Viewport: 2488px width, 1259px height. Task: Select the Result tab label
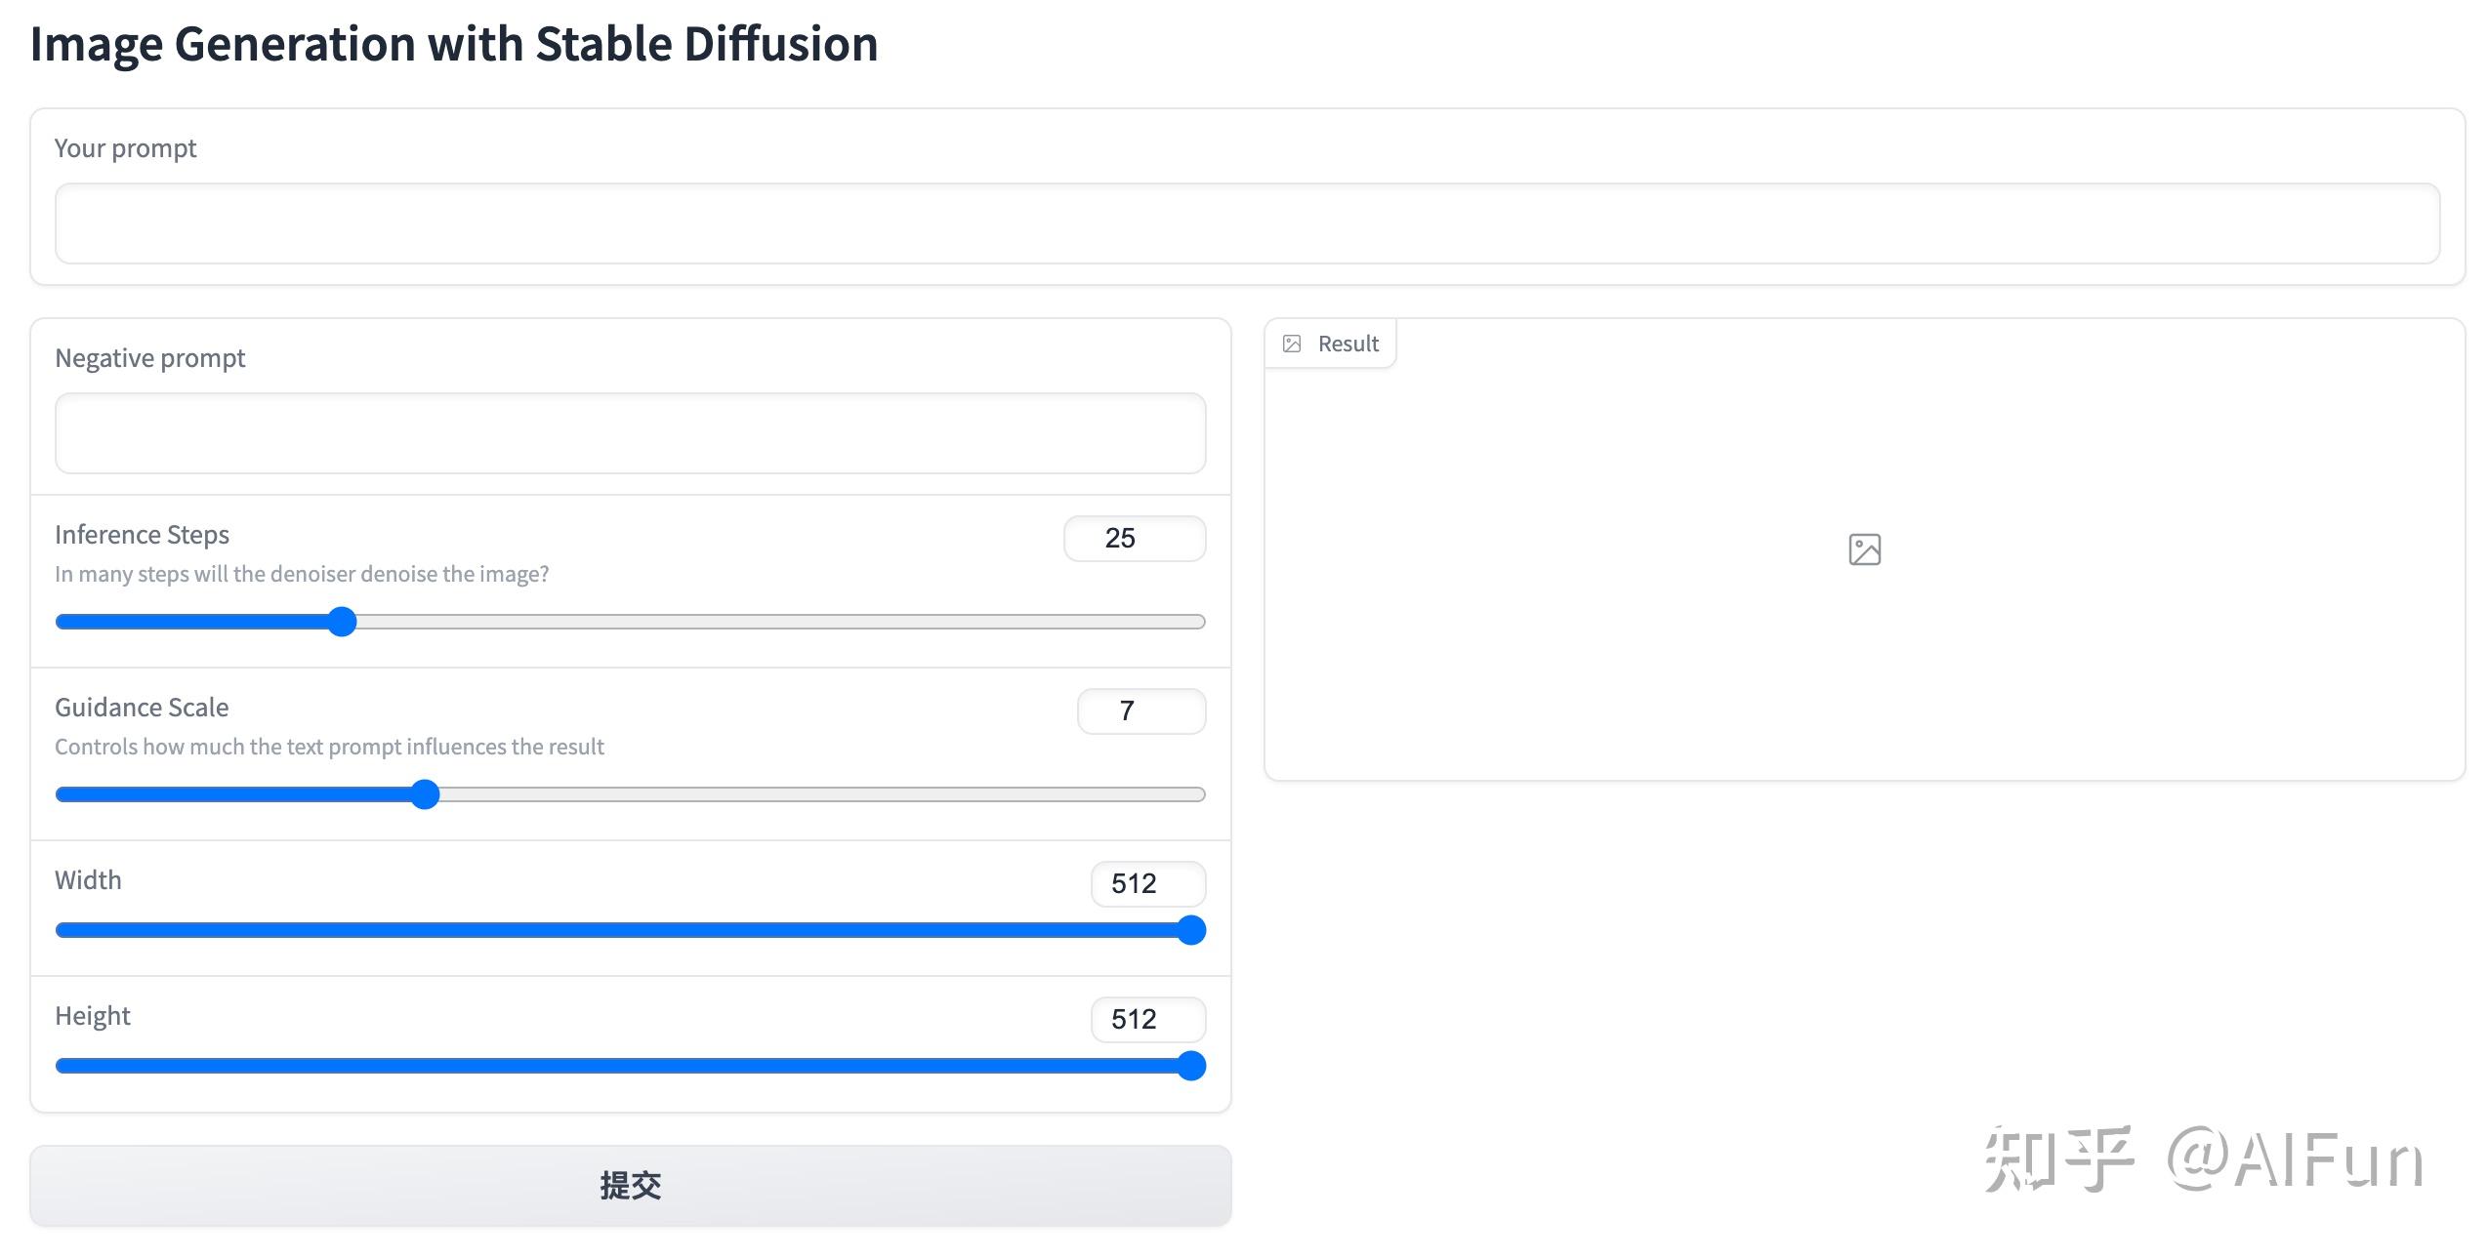[x=1348, y=344]
